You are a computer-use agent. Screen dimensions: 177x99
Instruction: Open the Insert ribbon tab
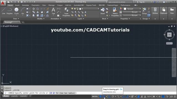pyautogui.click(x=17, y=5)
